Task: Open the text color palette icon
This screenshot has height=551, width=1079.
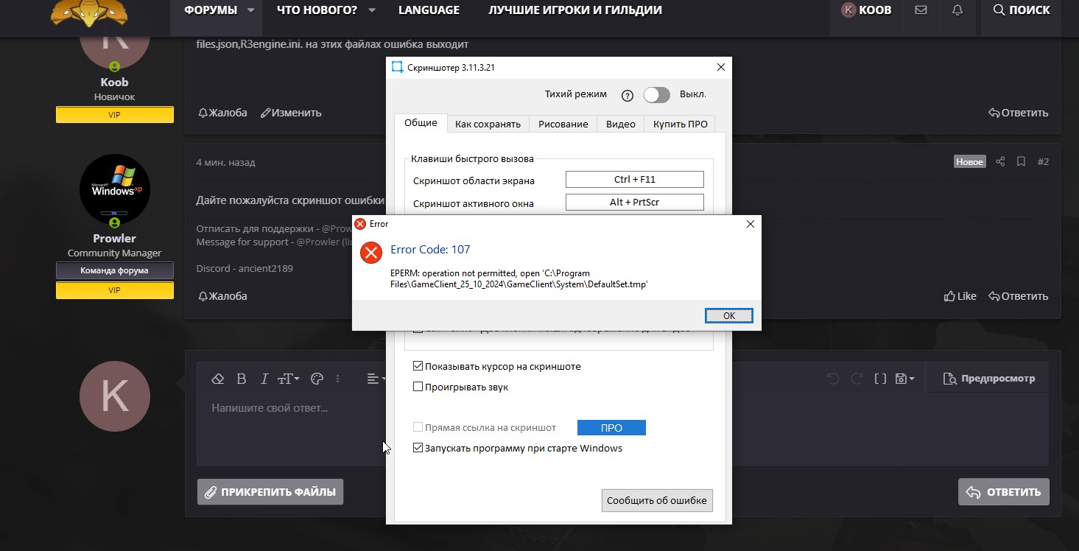Action: click(317, 379)
